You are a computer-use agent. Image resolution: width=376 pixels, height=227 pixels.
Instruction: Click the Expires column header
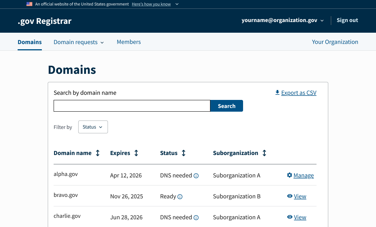[x=120, y=153]
